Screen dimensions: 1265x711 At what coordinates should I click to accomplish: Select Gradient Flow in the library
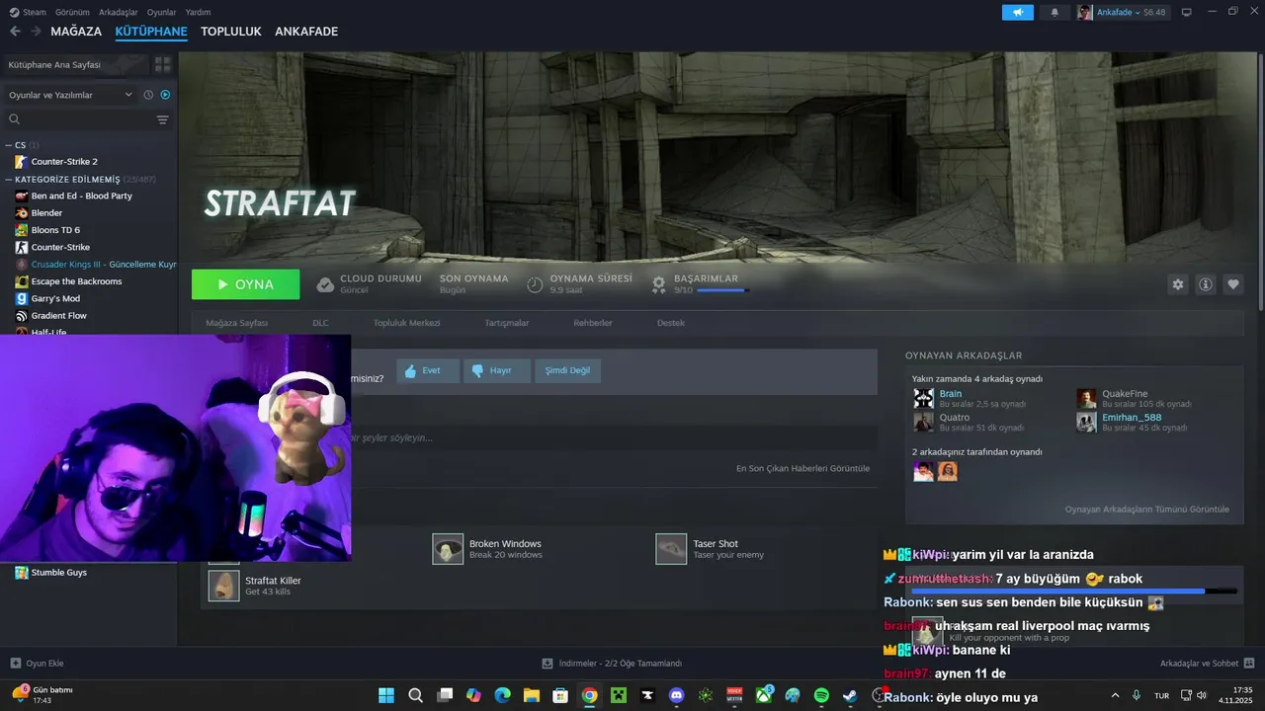click(x=59, y=316)
